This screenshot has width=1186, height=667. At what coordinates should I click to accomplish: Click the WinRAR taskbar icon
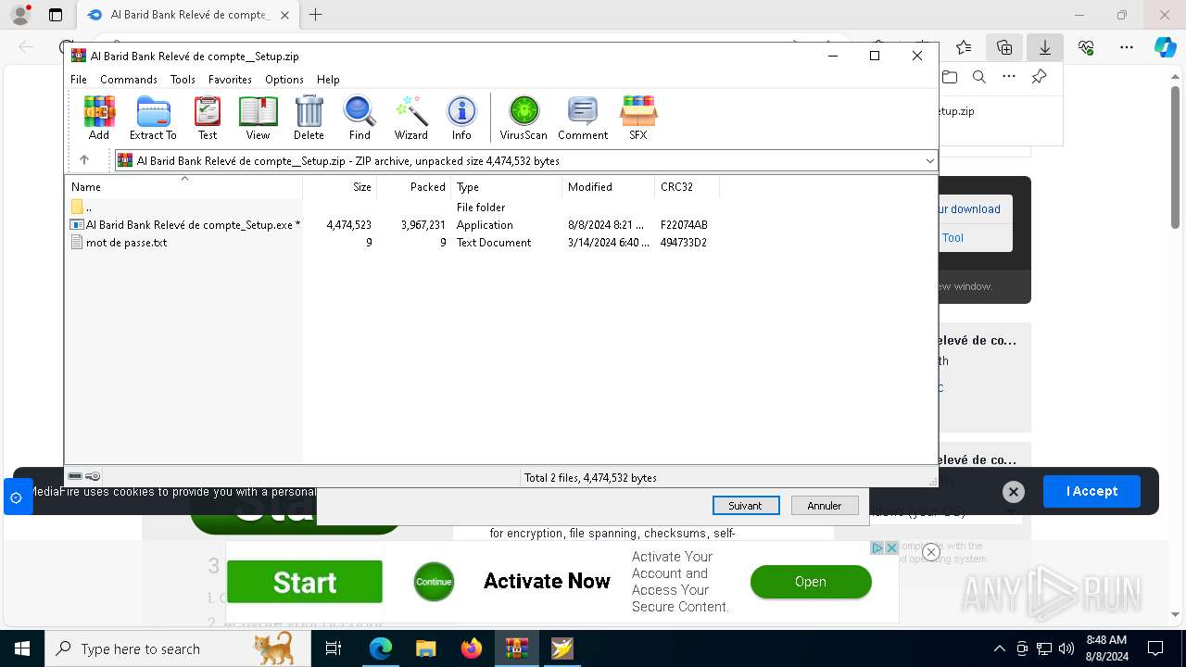pos(516,648)
